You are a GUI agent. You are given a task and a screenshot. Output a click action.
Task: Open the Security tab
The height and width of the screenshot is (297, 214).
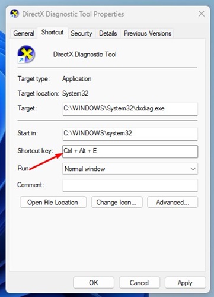click(x=81, y=33)
